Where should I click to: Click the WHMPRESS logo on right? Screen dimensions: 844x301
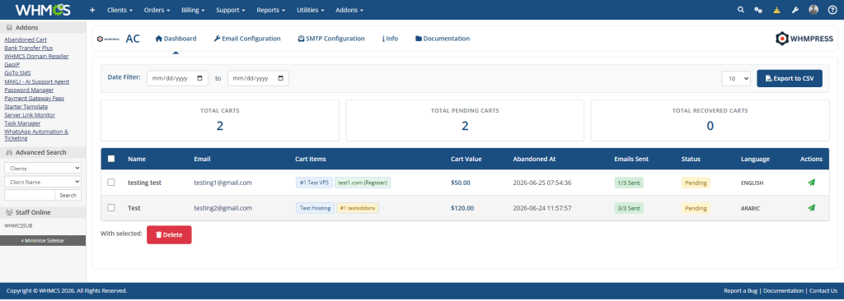pos(804,39)
